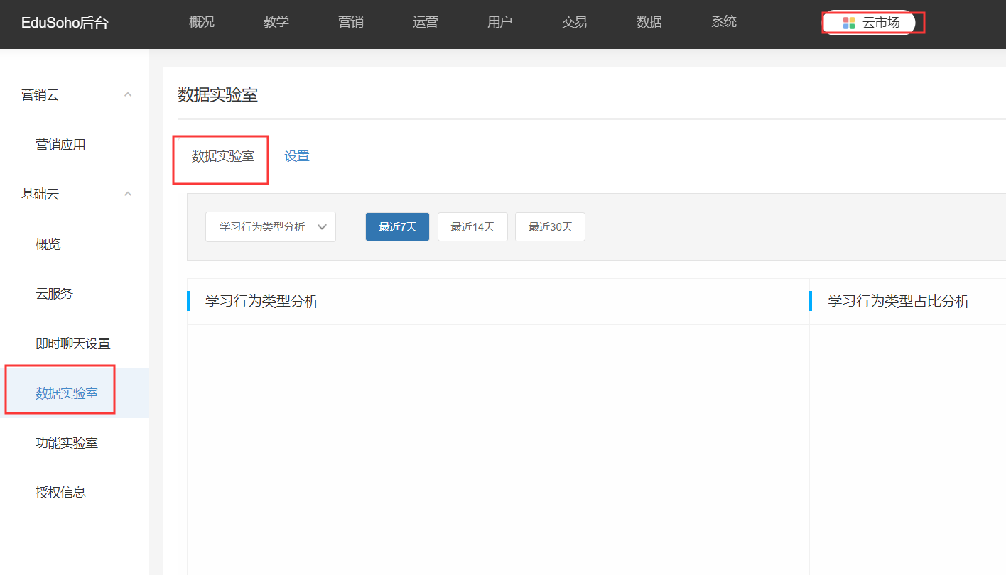Viewport: 1006px width, 575px height.
Task: Open 系统 in the top navigation
Action: [724, 22]
